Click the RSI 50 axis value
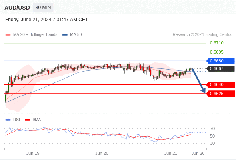236x160 pixels. coord(212,136)
